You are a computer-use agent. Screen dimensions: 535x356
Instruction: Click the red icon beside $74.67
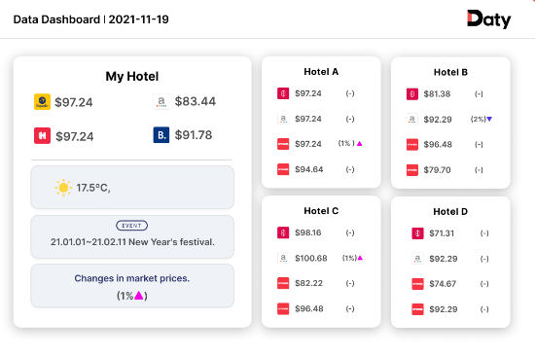coord(417,284)
